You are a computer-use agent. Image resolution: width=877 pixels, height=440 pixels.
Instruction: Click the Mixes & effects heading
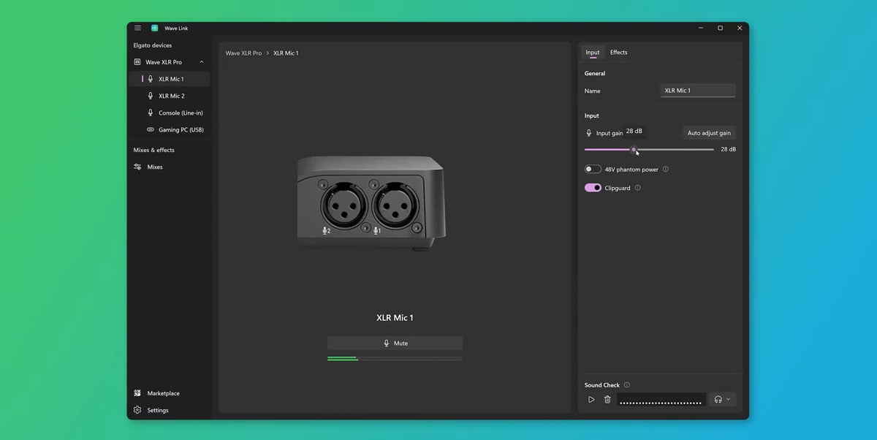[x=154, y=150]
